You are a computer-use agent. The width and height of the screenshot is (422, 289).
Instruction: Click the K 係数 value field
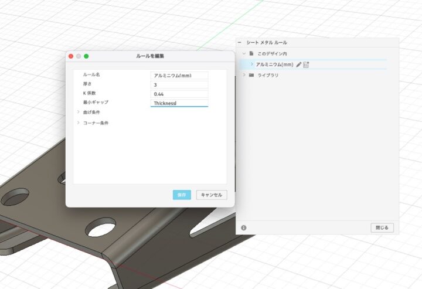[x=179, y=94]
